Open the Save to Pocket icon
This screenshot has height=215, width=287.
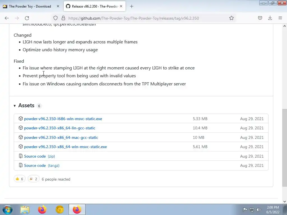coord(260,18)
